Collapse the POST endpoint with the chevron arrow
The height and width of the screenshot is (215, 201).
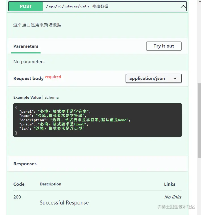[x=183, y=7]
